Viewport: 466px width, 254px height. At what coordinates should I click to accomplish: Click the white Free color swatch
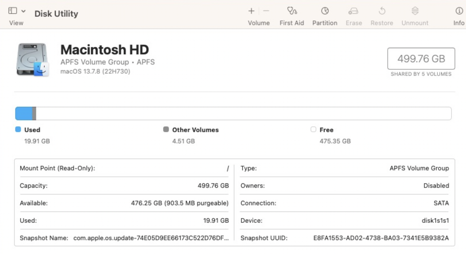click(313, 129)
